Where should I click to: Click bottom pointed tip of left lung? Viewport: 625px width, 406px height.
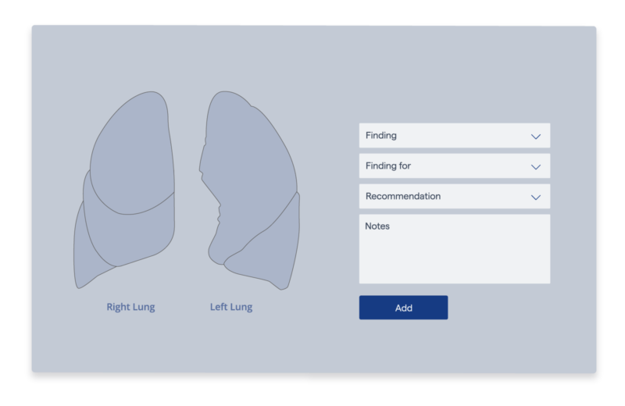tap(282, 286)
